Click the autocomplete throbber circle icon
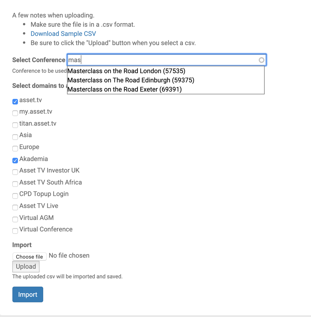Image resolution: width=311 pixels, height=317 pixels. coord(261,60)
